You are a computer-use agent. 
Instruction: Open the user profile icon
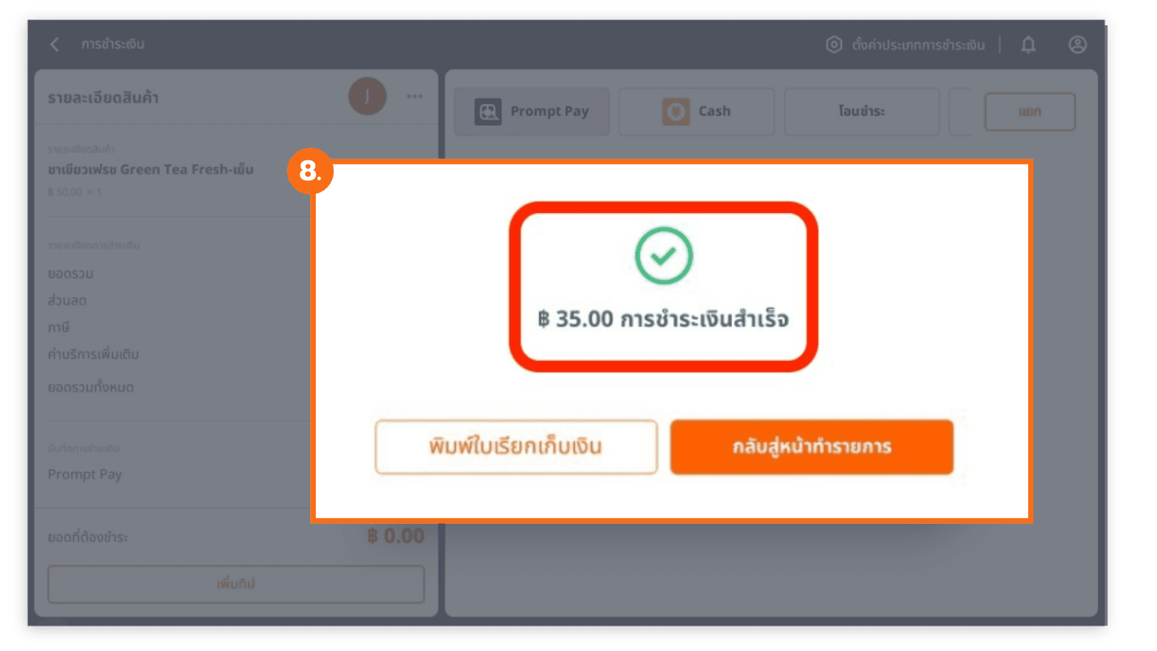1077,45
